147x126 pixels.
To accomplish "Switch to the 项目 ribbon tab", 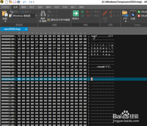I will point(57,7).
